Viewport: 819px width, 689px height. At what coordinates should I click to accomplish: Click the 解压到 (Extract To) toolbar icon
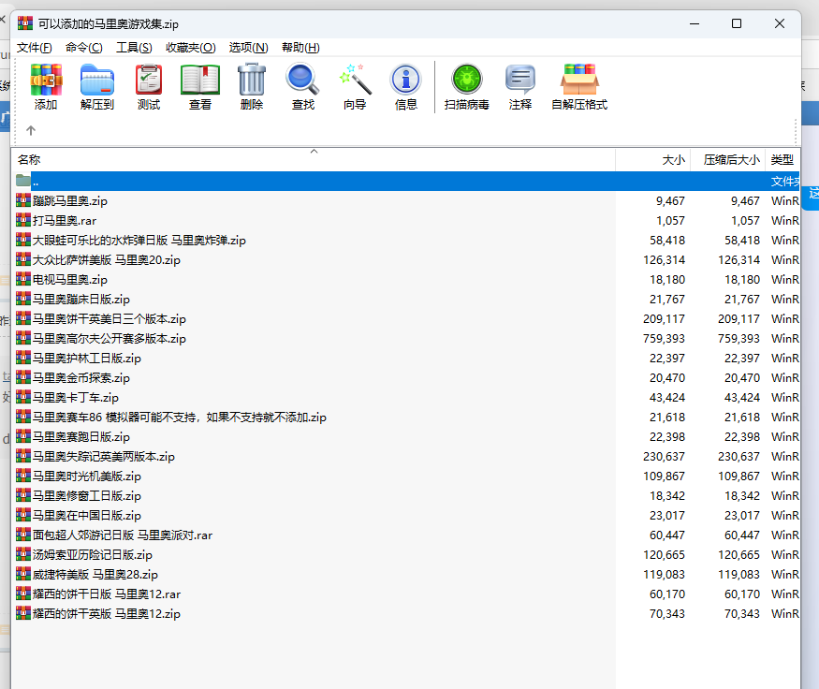pyautogui.click(x=97, y=86)
